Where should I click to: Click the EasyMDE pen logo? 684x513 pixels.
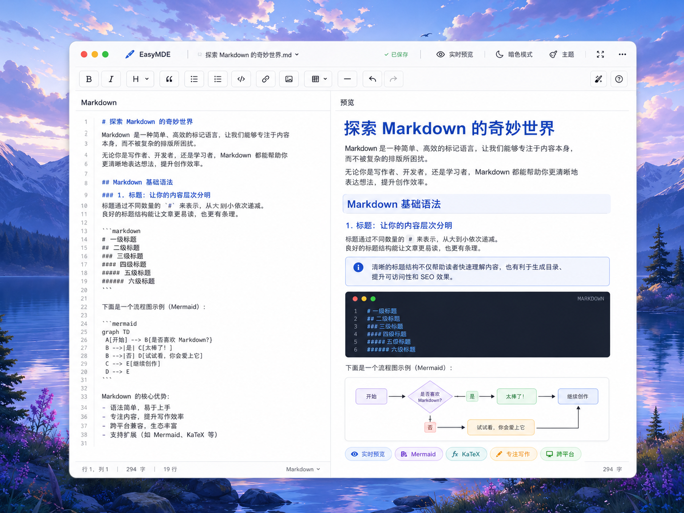[129, 54]
